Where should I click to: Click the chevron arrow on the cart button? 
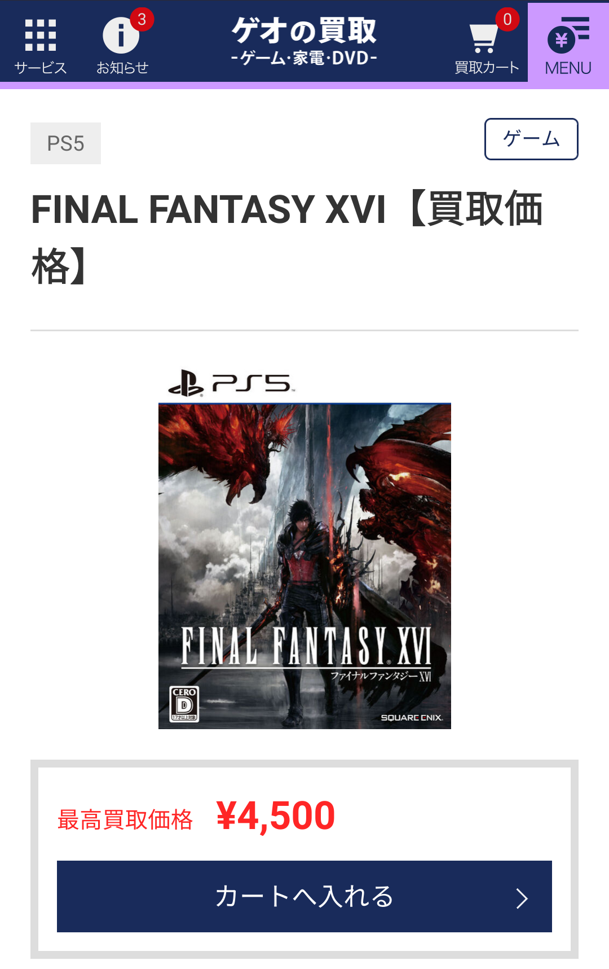522,898
